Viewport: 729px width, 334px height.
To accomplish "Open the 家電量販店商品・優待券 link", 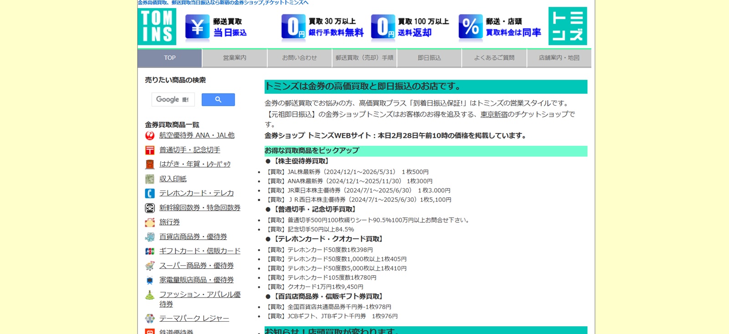I will [196, 280].
